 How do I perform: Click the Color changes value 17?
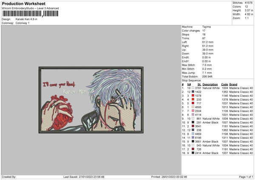point(204,31)
